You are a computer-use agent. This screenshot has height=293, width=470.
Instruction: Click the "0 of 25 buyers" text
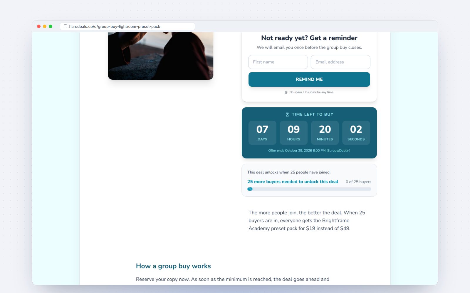[358, 182]
